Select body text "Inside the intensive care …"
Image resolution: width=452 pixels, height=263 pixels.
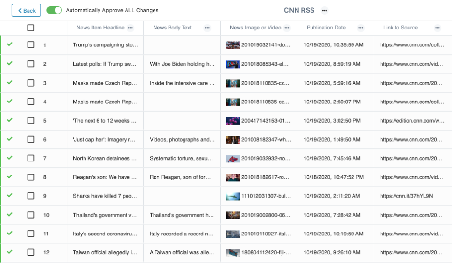(x=182, y=83)
